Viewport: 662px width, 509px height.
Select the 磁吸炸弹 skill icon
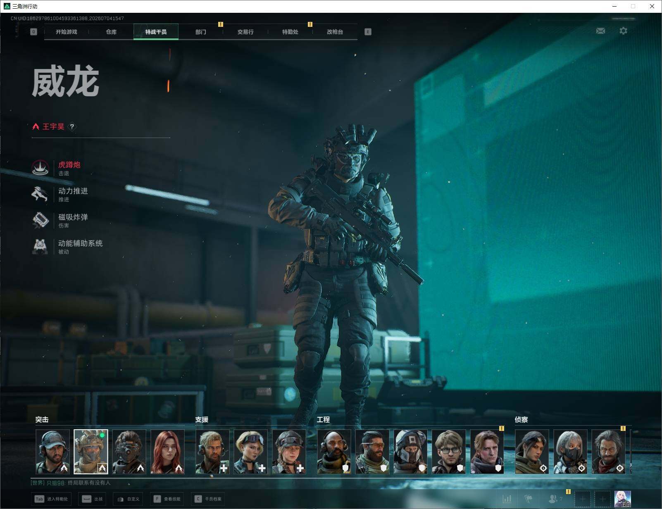(x=40, y=220)
